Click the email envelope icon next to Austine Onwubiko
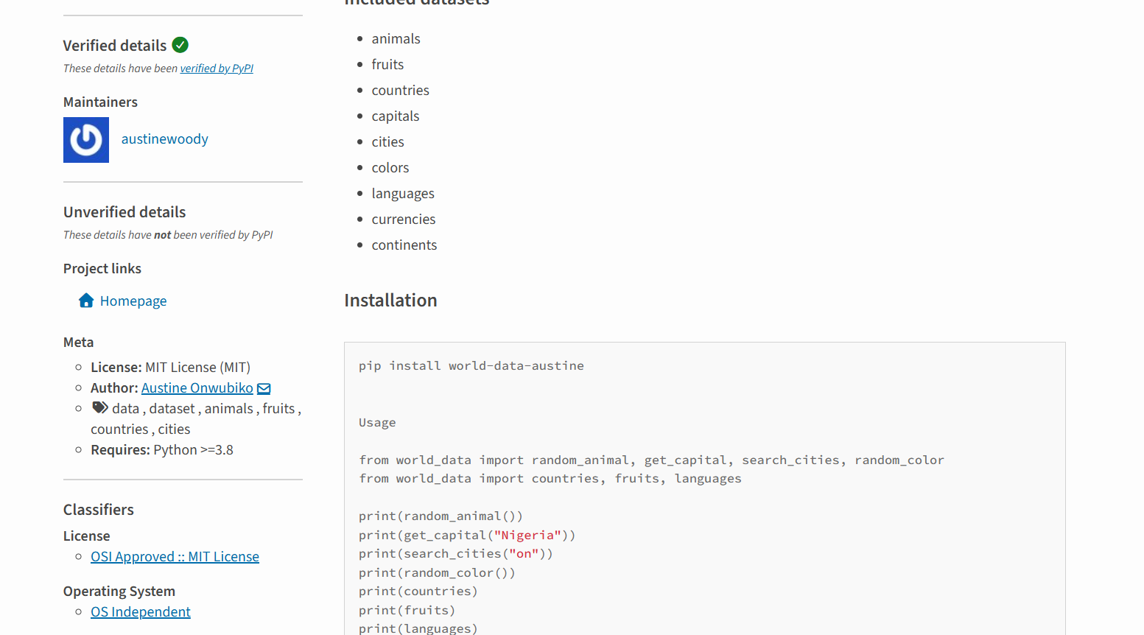 [x=264, y=387]
